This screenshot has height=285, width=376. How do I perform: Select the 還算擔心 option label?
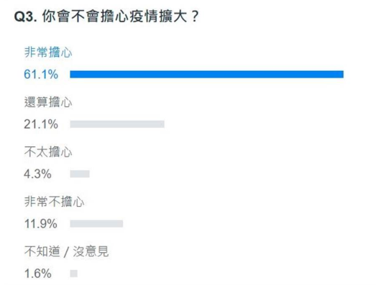tap(48, 102)
